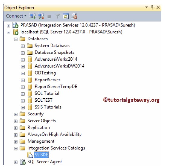Expand the SQL Server Agent node
The width and height of the screenshot is (177, 167).
tap(15, 162)
